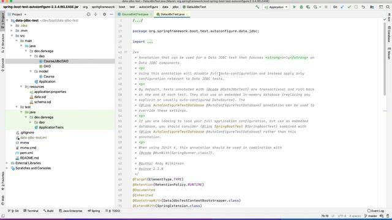
Task: Show Git History clock icon
Action: tap(356, 7)
